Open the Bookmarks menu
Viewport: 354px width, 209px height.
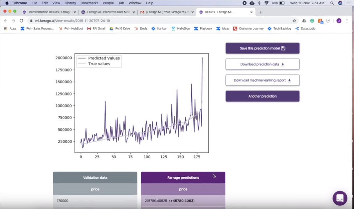90,3
